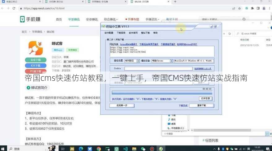Open the share icon in address bar
272x151 pixels.
tap(234, 8)
